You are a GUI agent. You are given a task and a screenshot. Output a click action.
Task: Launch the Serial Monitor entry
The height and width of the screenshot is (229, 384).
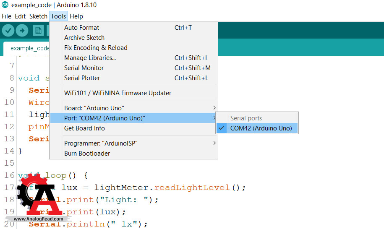(134, 68)
